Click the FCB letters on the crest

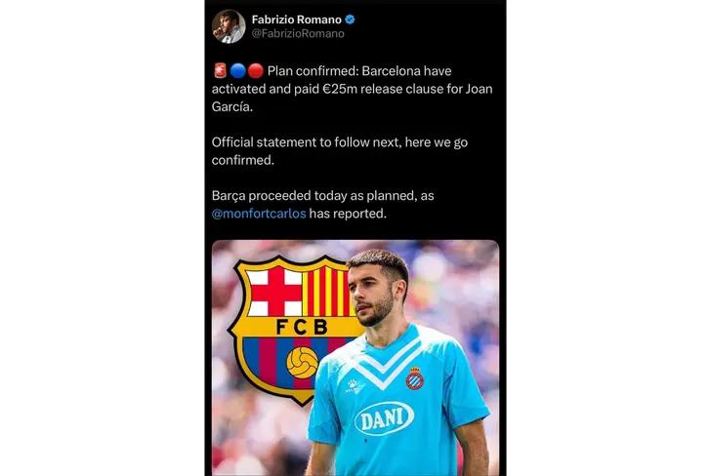click(302, 327)
